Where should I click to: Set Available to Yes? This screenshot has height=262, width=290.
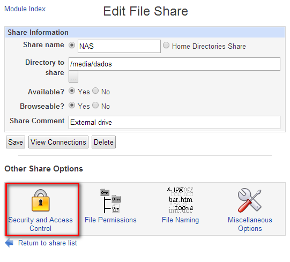[72, 91]
